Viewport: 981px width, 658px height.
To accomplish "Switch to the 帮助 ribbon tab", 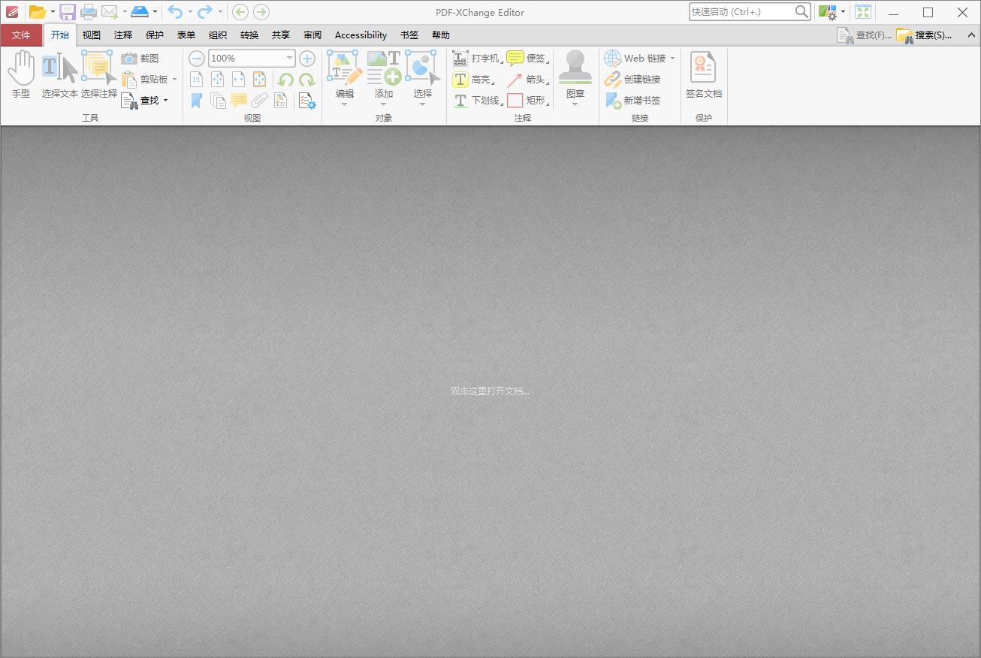I will (x=441, y=35).
